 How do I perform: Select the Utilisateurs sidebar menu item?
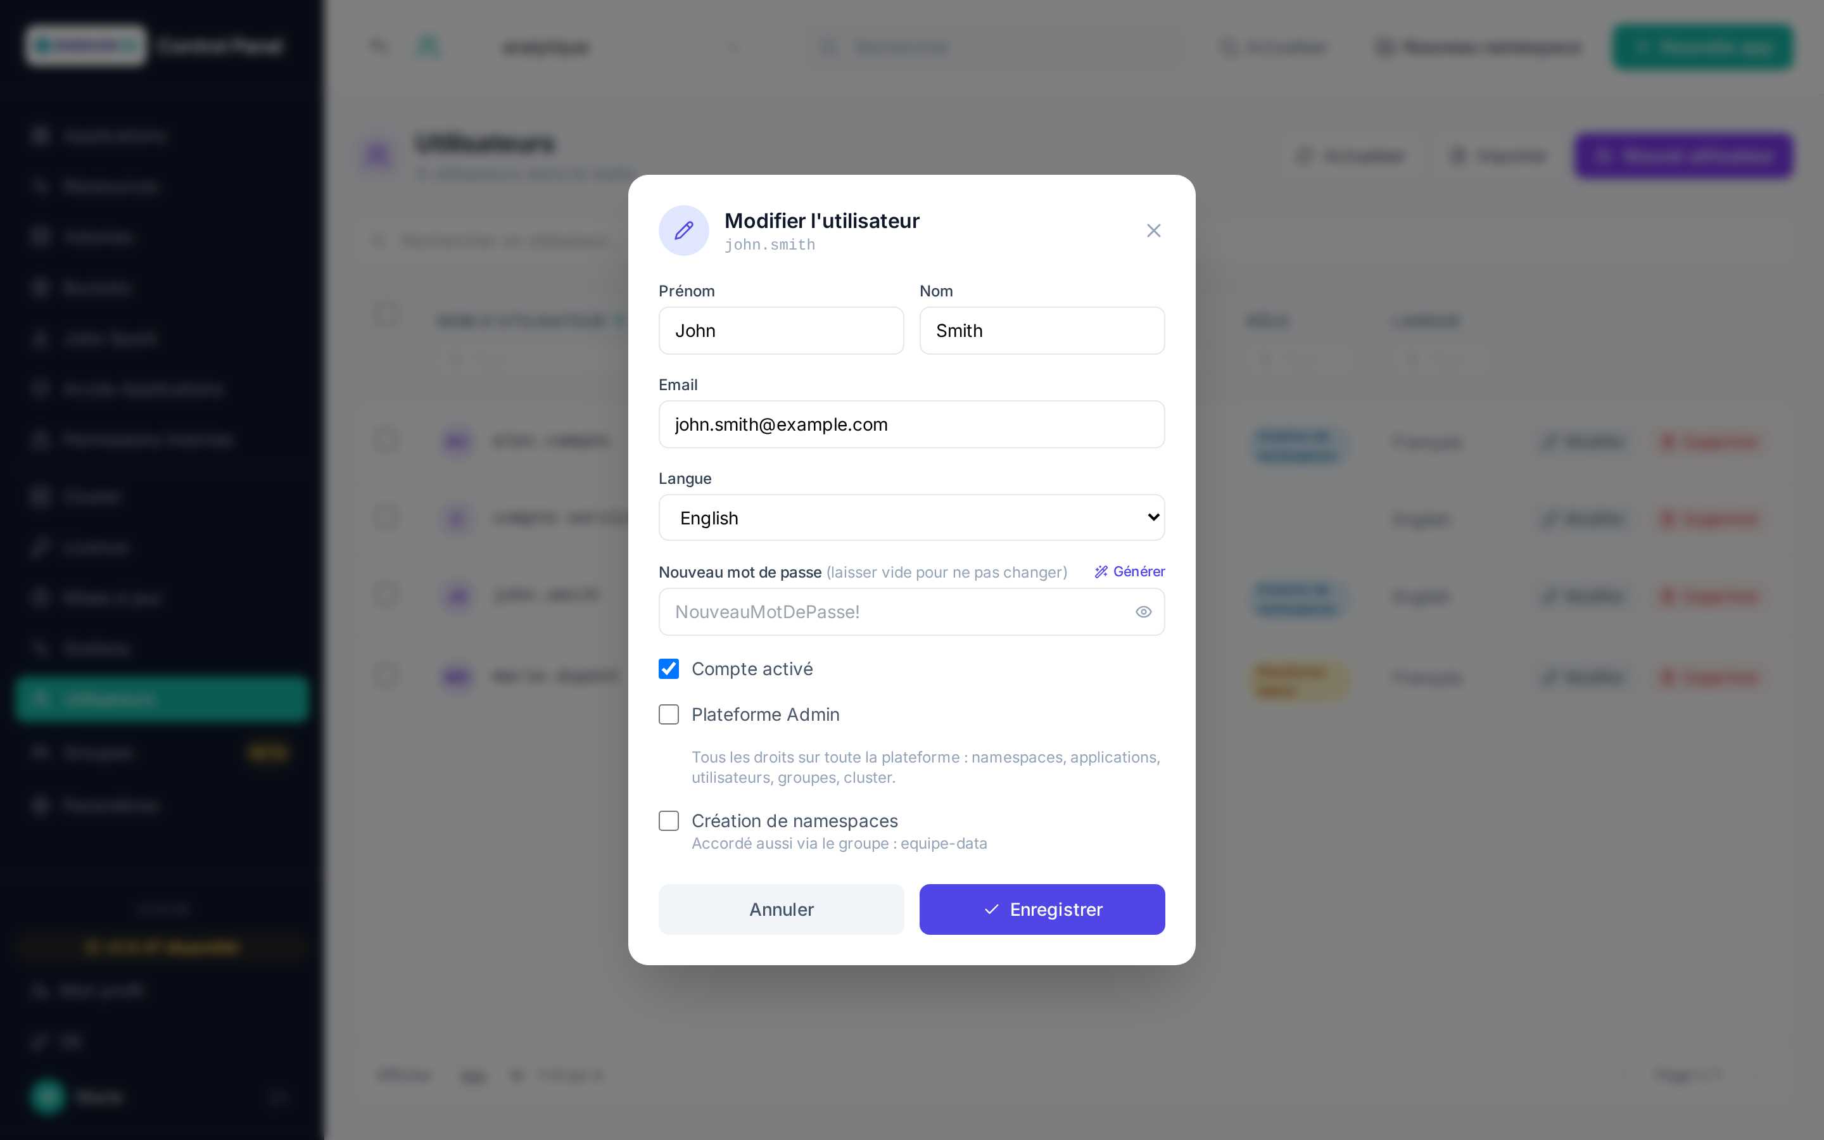coord(162,699)
